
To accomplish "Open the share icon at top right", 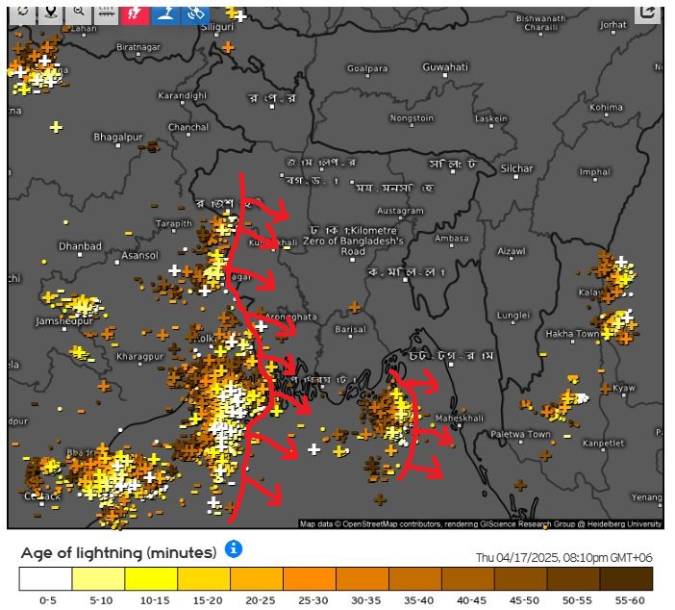I will (x=648, y=12).
